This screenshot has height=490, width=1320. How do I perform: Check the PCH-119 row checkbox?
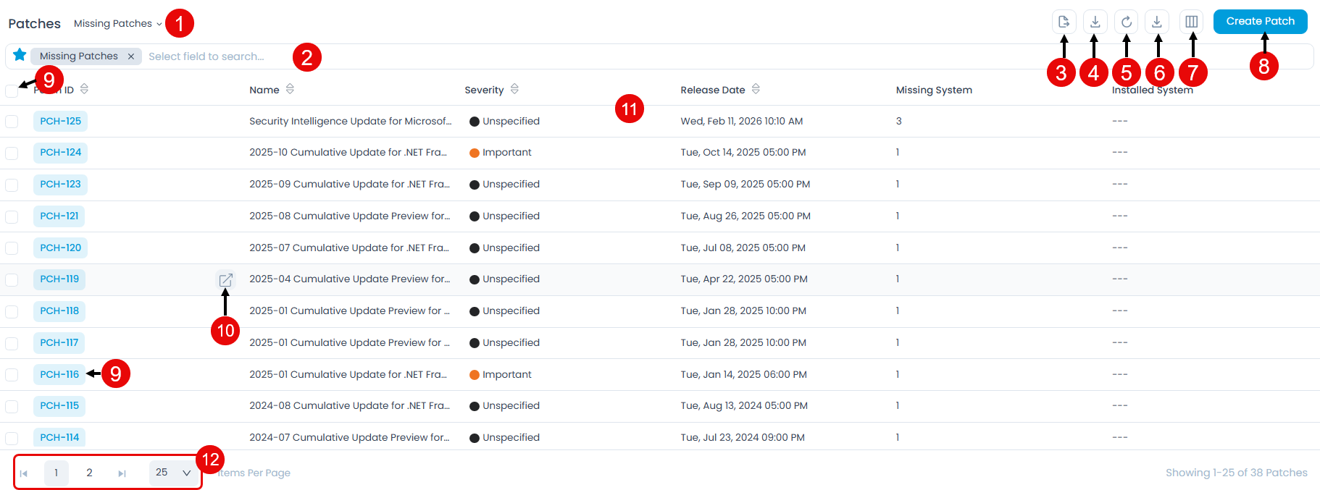(12, 279)
